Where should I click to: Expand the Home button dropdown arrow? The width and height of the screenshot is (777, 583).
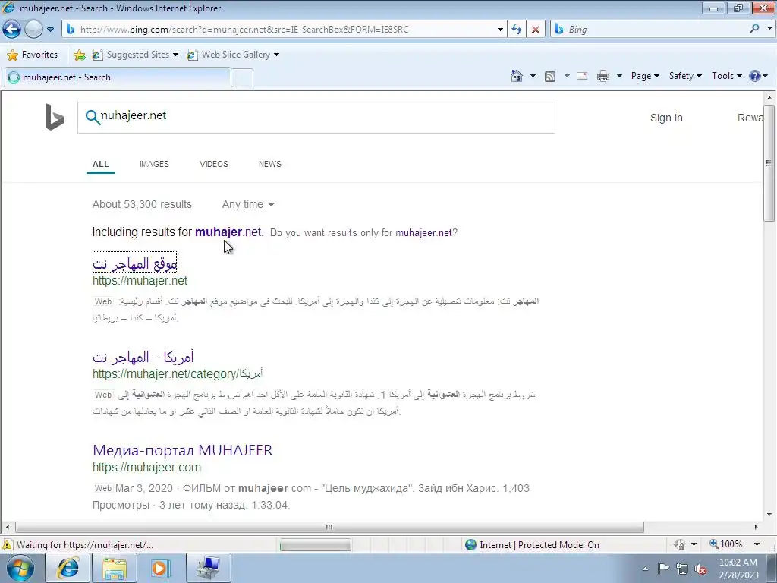pos(533,76)
